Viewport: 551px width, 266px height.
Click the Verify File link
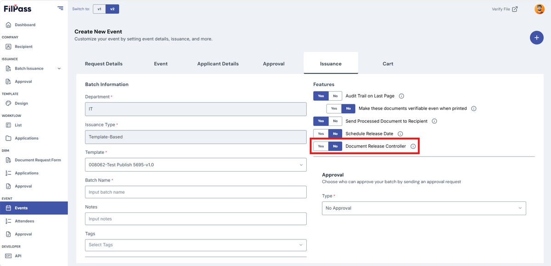click(x=505, y=9)
